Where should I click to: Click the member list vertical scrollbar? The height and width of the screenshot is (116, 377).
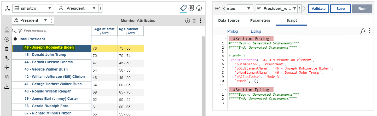pyautogui.click(x=203, y=76)
